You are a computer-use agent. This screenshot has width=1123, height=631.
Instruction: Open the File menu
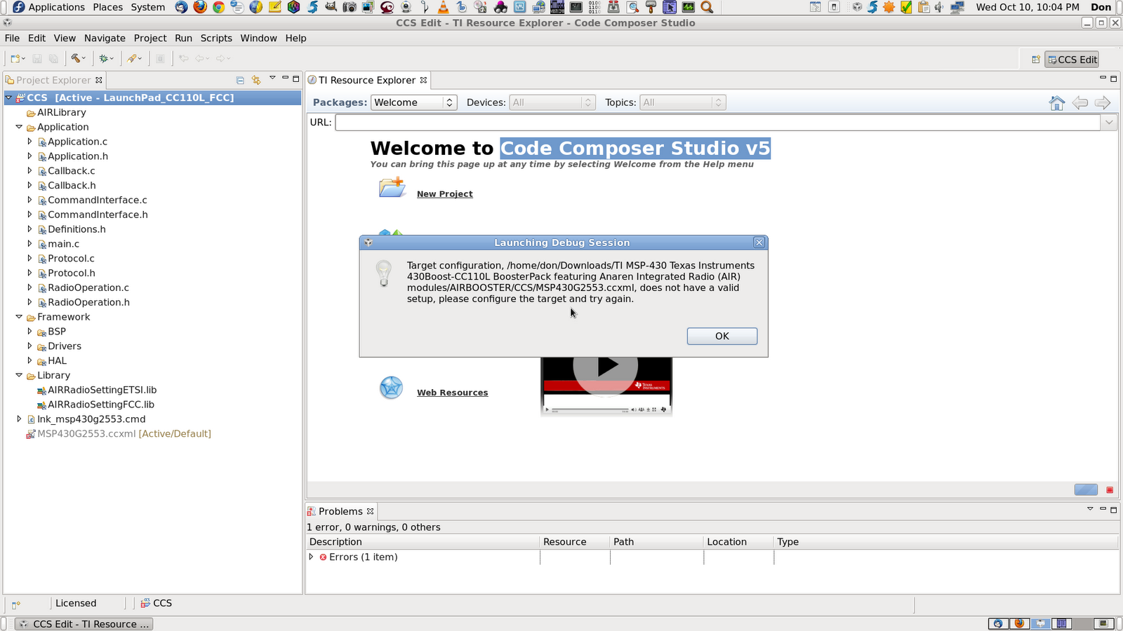tap(12, 38)
